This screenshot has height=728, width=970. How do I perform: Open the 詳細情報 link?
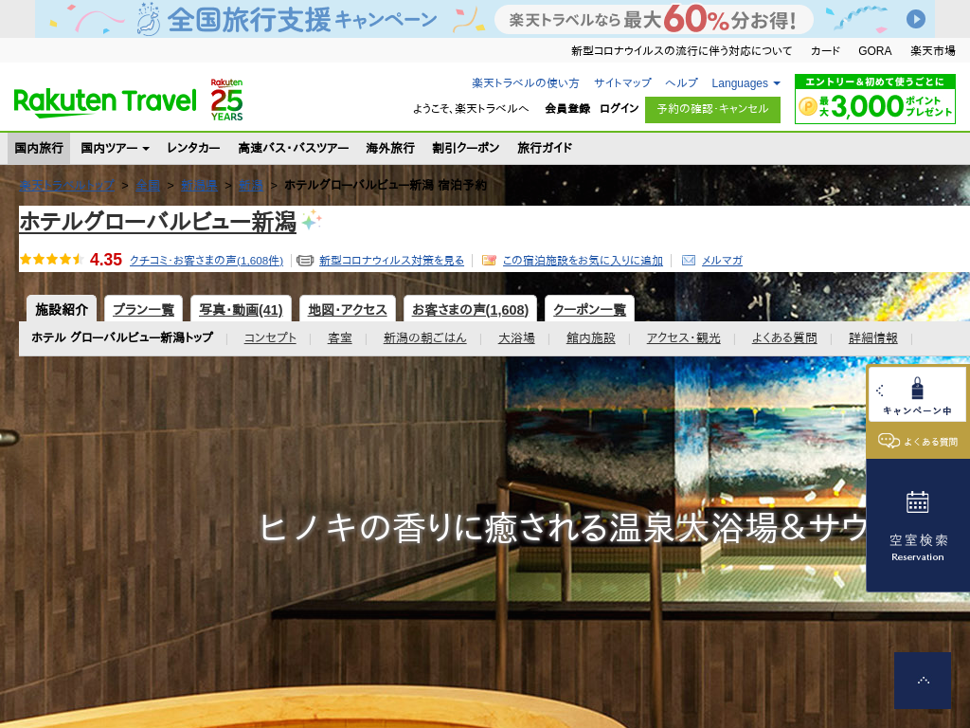[872, 338]
